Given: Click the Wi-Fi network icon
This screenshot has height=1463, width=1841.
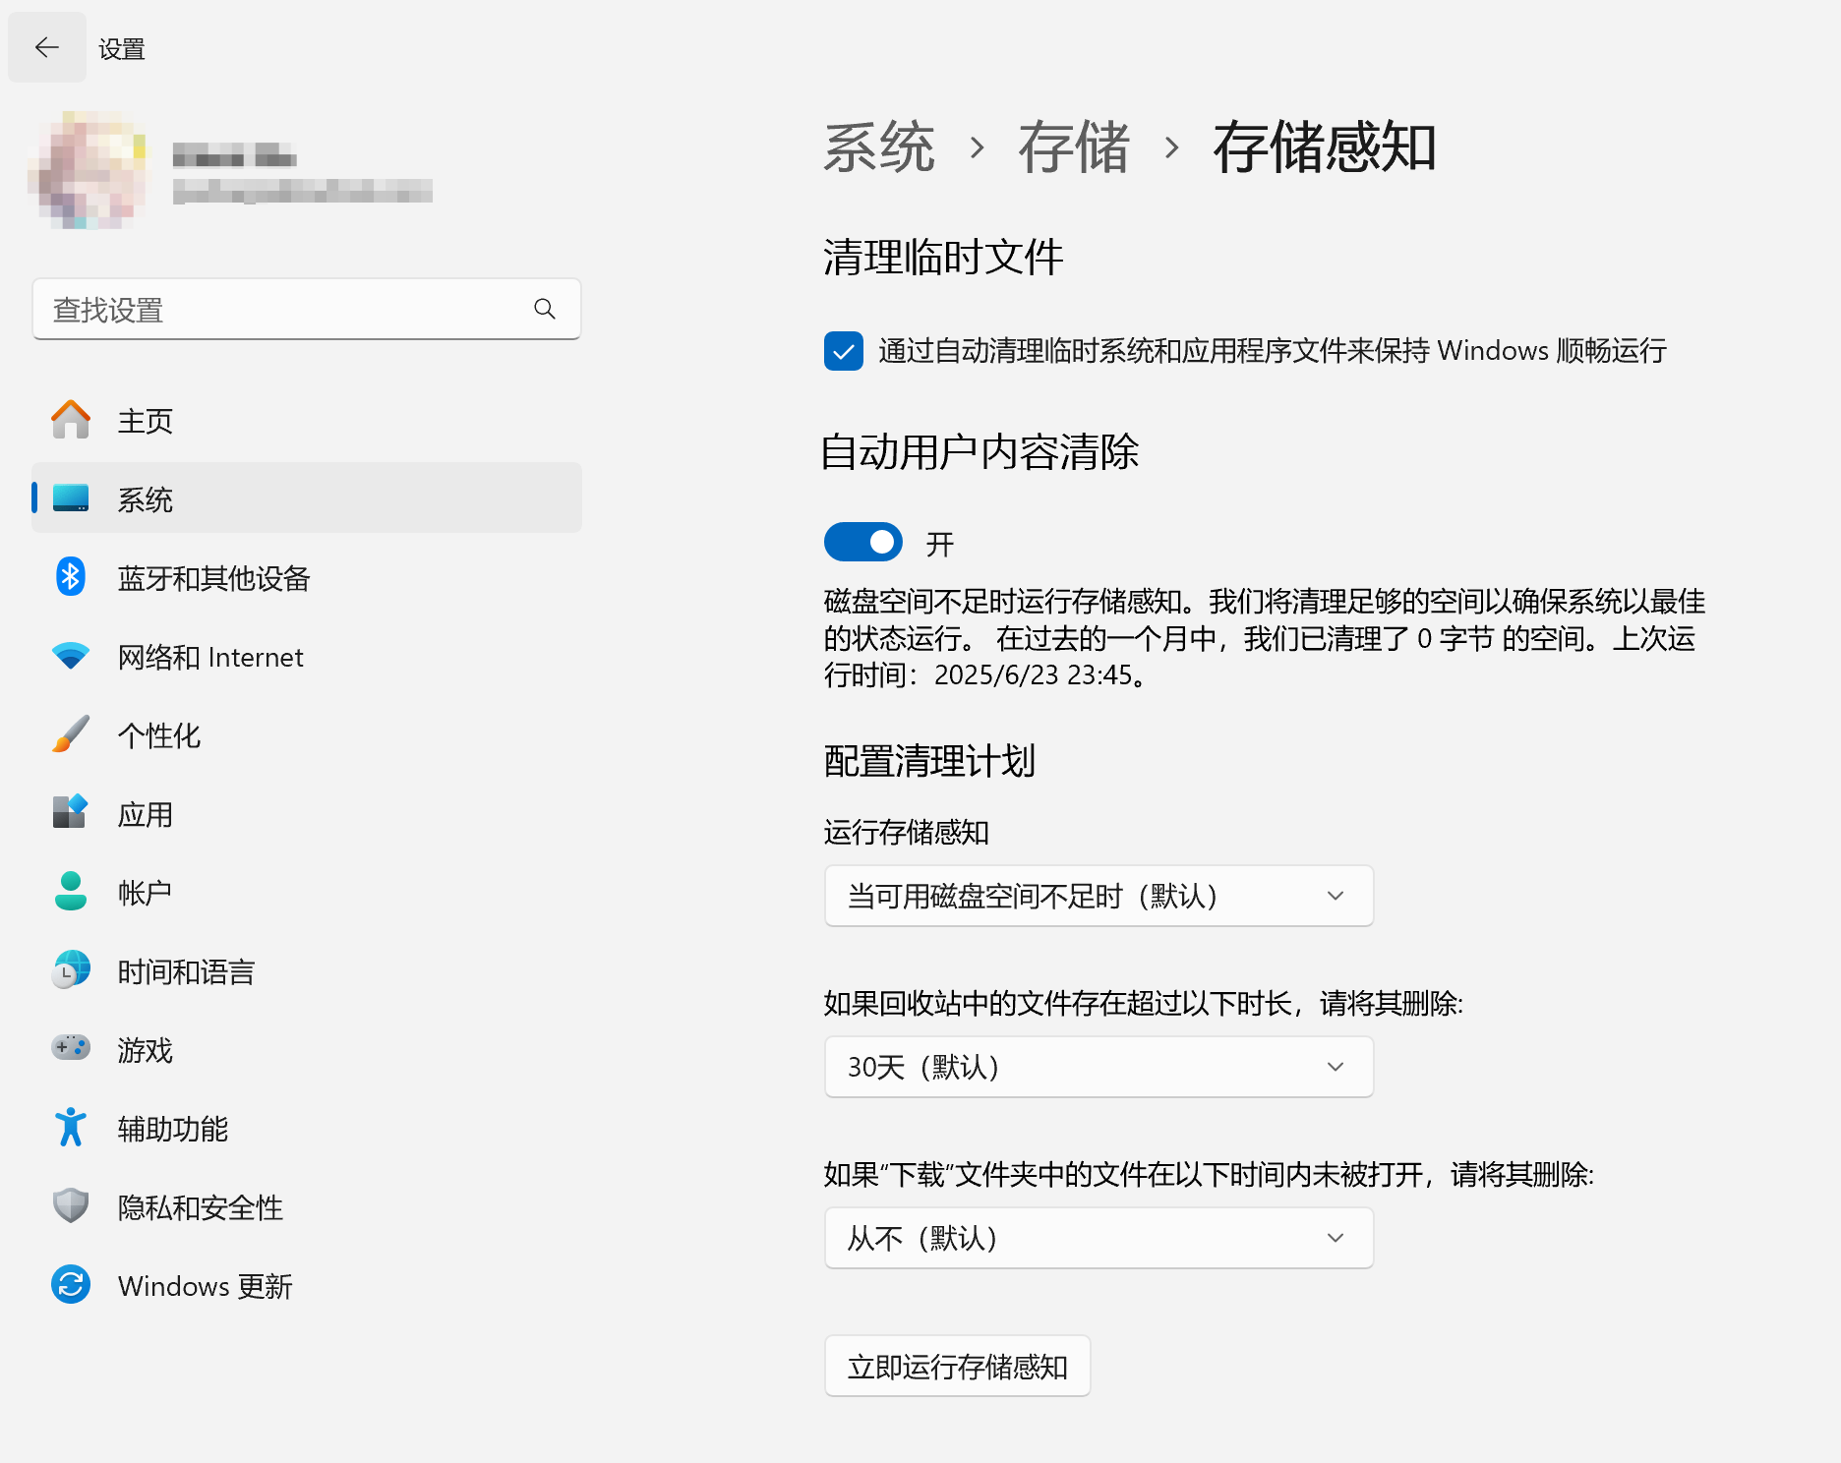Looking at the screenshot, I should (x=71, y=656).
